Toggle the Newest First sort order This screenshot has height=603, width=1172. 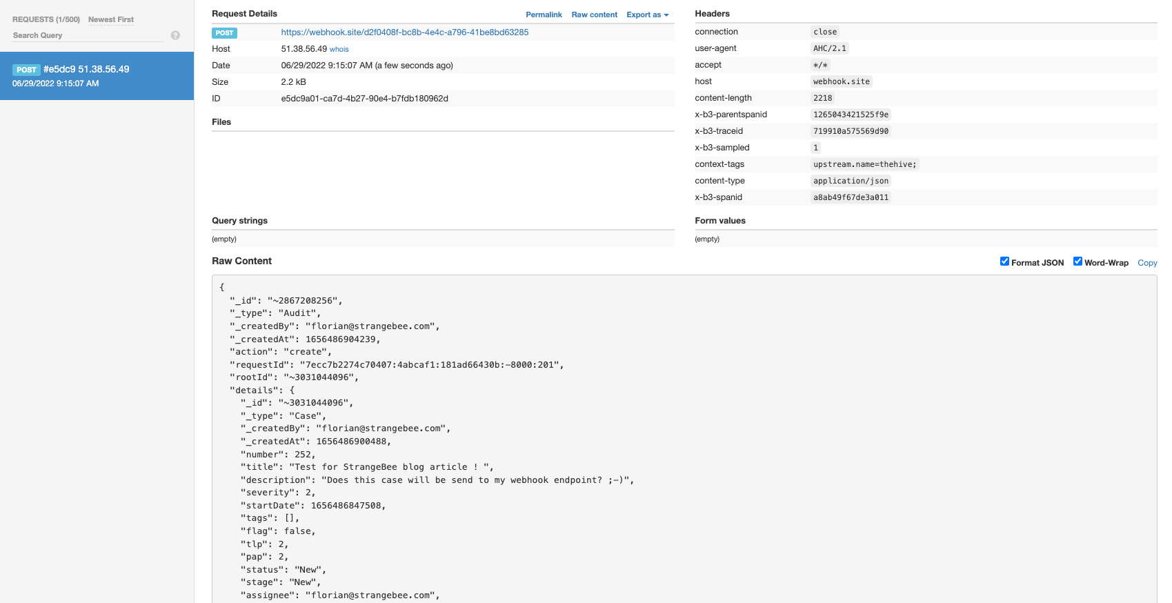tap(111, 19)
